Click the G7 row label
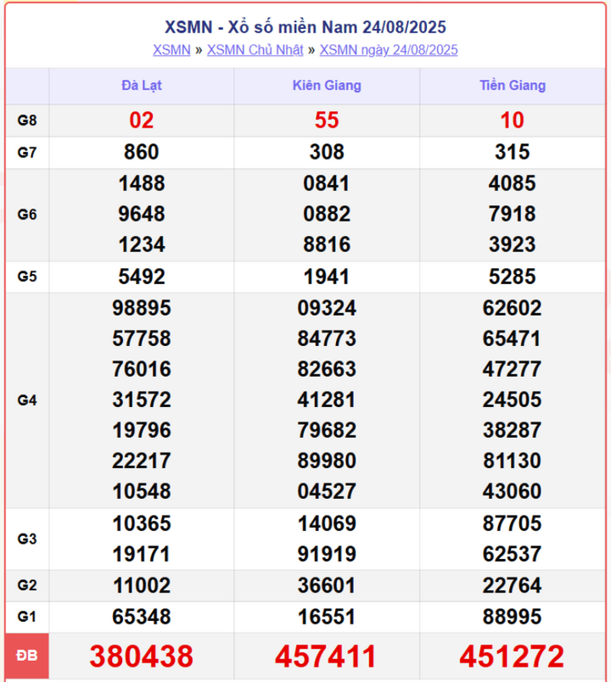 coord(27,153)
